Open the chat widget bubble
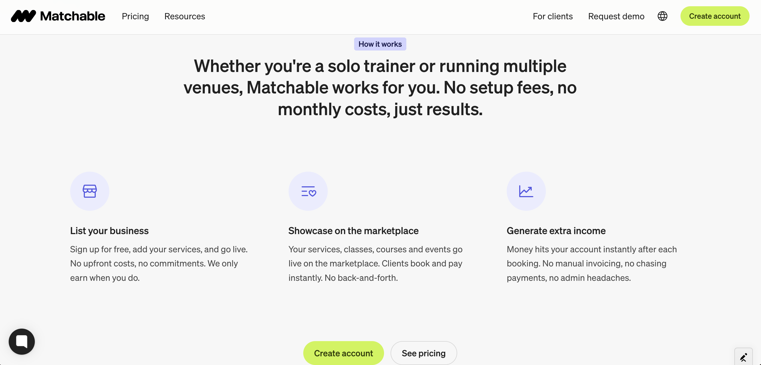The height and width of the screenshot is (365, 761). (21, 341)
